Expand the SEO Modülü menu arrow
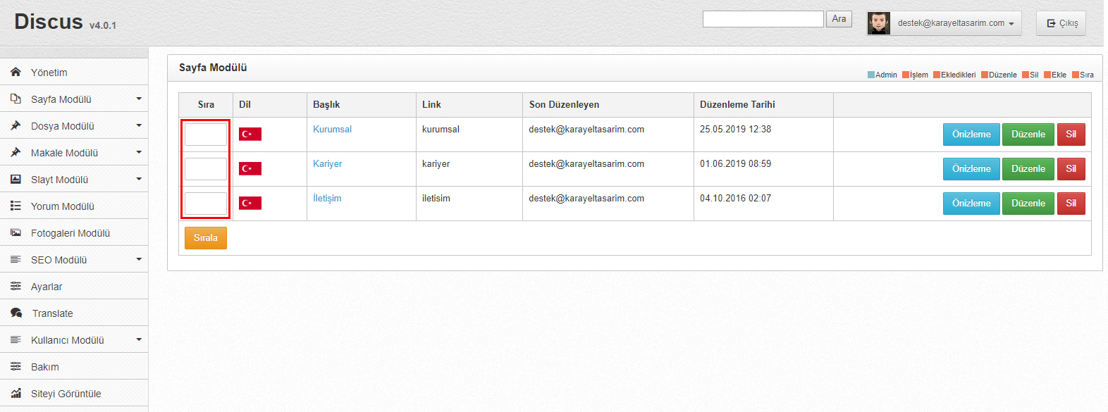 tap(139, 259)
